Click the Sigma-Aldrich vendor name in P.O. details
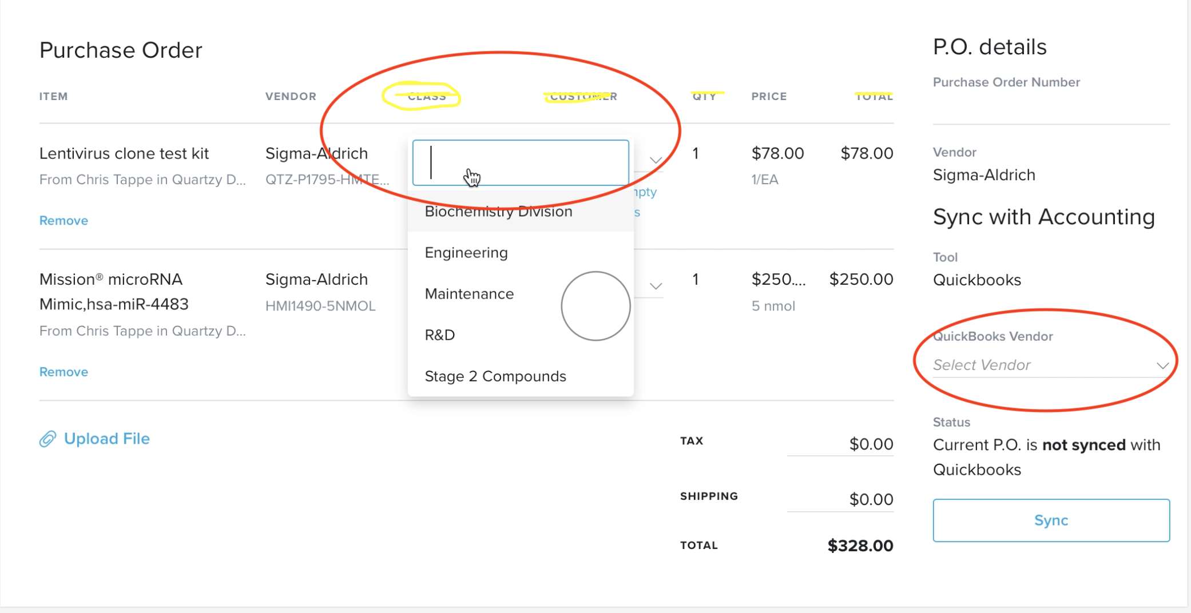 point(983,175)
